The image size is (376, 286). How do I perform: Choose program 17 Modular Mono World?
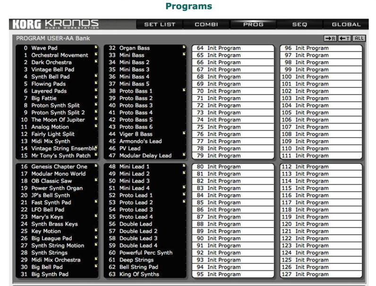(57, 173)
